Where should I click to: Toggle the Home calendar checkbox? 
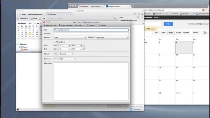[20, 47]
